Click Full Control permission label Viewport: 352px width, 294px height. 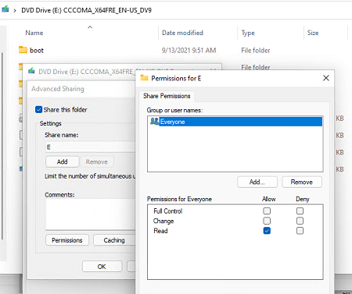[168, 211]
